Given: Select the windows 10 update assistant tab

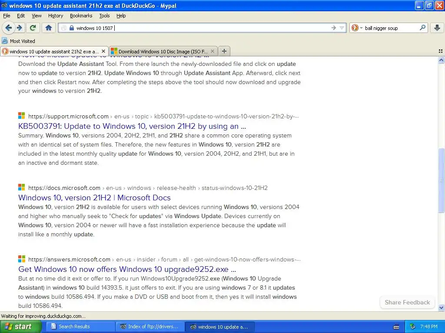Looking at the screenshot, I should (x=54, y=51).
